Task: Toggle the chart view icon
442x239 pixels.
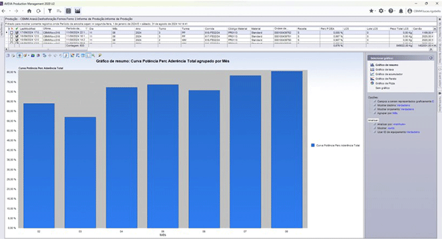Action: tap(77, 11)
